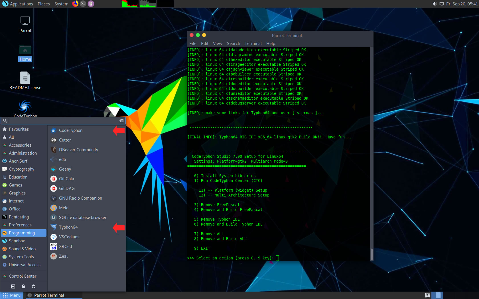479x299 pixels.
Task: Click the clock showing Fri Sep 20
Action: [462, 4]
